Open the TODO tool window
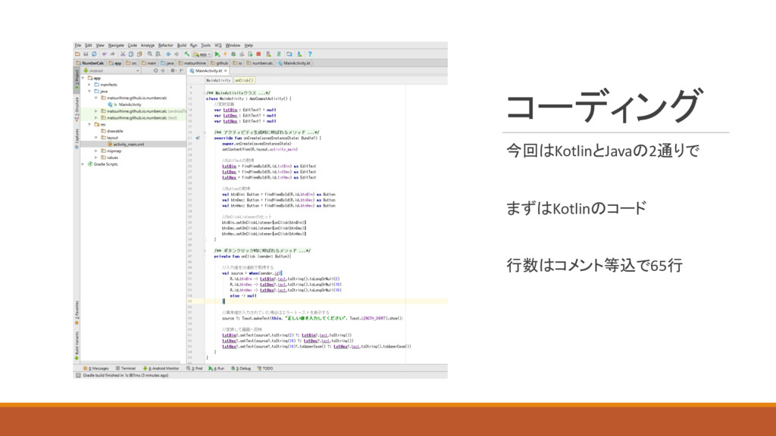This screenshot has height=436, width=776. click(265, 369)
